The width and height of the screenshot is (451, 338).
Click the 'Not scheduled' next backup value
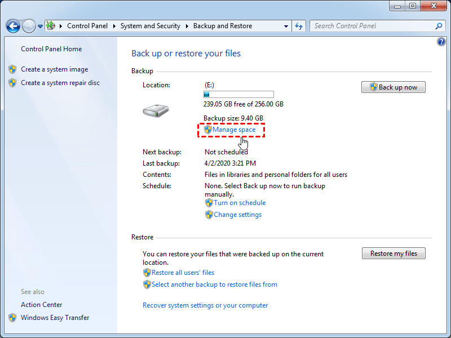pyautogui.click(x=226, y=152)
